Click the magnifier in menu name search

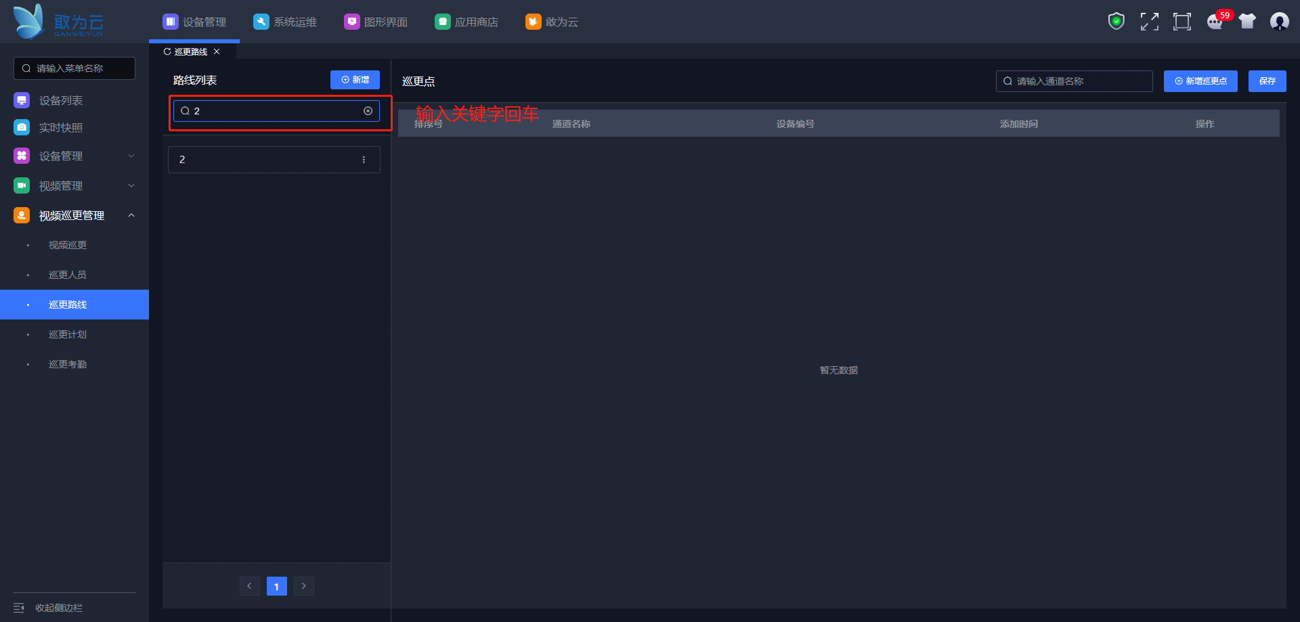[x=26, y=68]
